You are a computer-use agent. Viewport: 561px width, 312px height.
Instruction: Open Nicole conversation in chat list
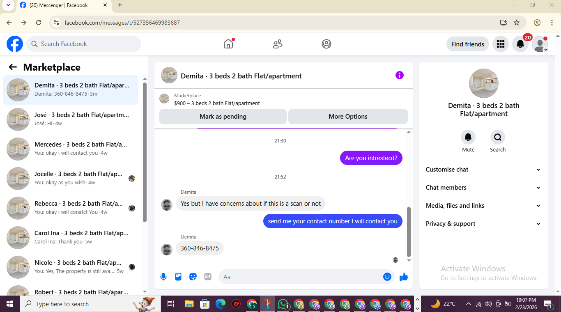click(x=71, y=267)
